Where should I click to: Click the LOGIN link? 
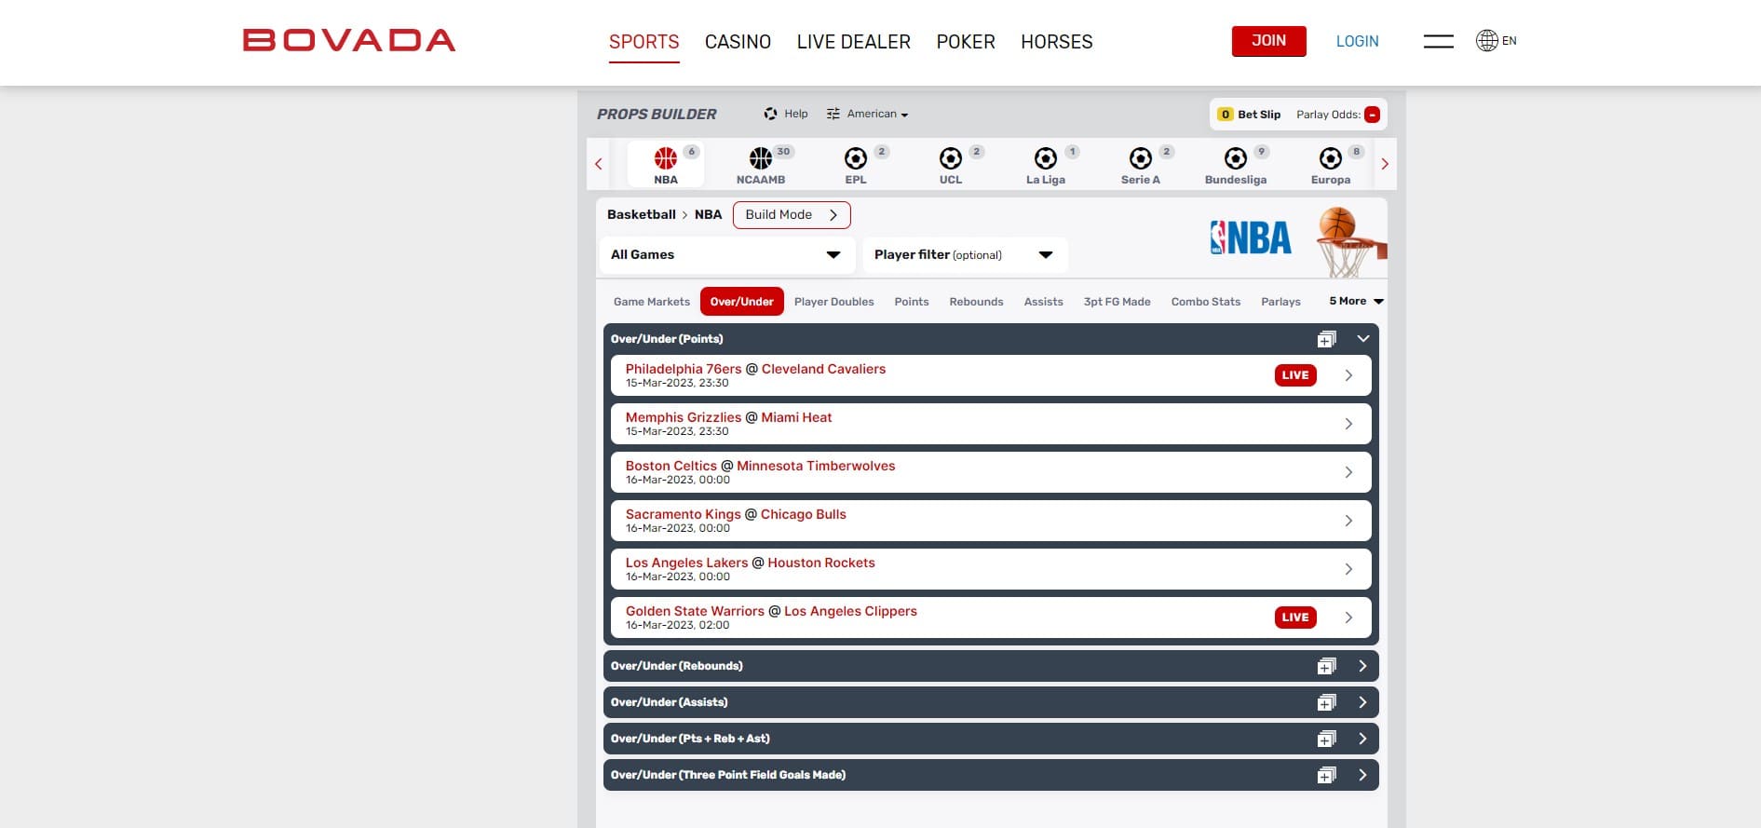(x=1358, y=41)
